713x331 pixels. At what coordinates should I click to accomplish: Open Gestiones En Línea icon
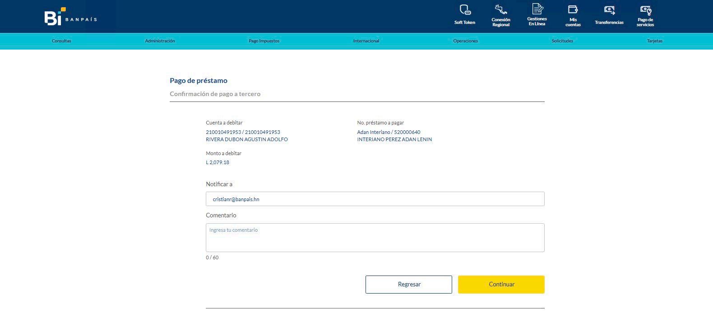coord(537,9)
